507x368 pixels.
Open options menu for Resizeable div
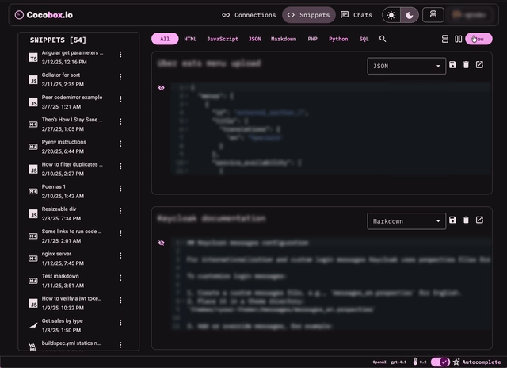click(120, 211)
